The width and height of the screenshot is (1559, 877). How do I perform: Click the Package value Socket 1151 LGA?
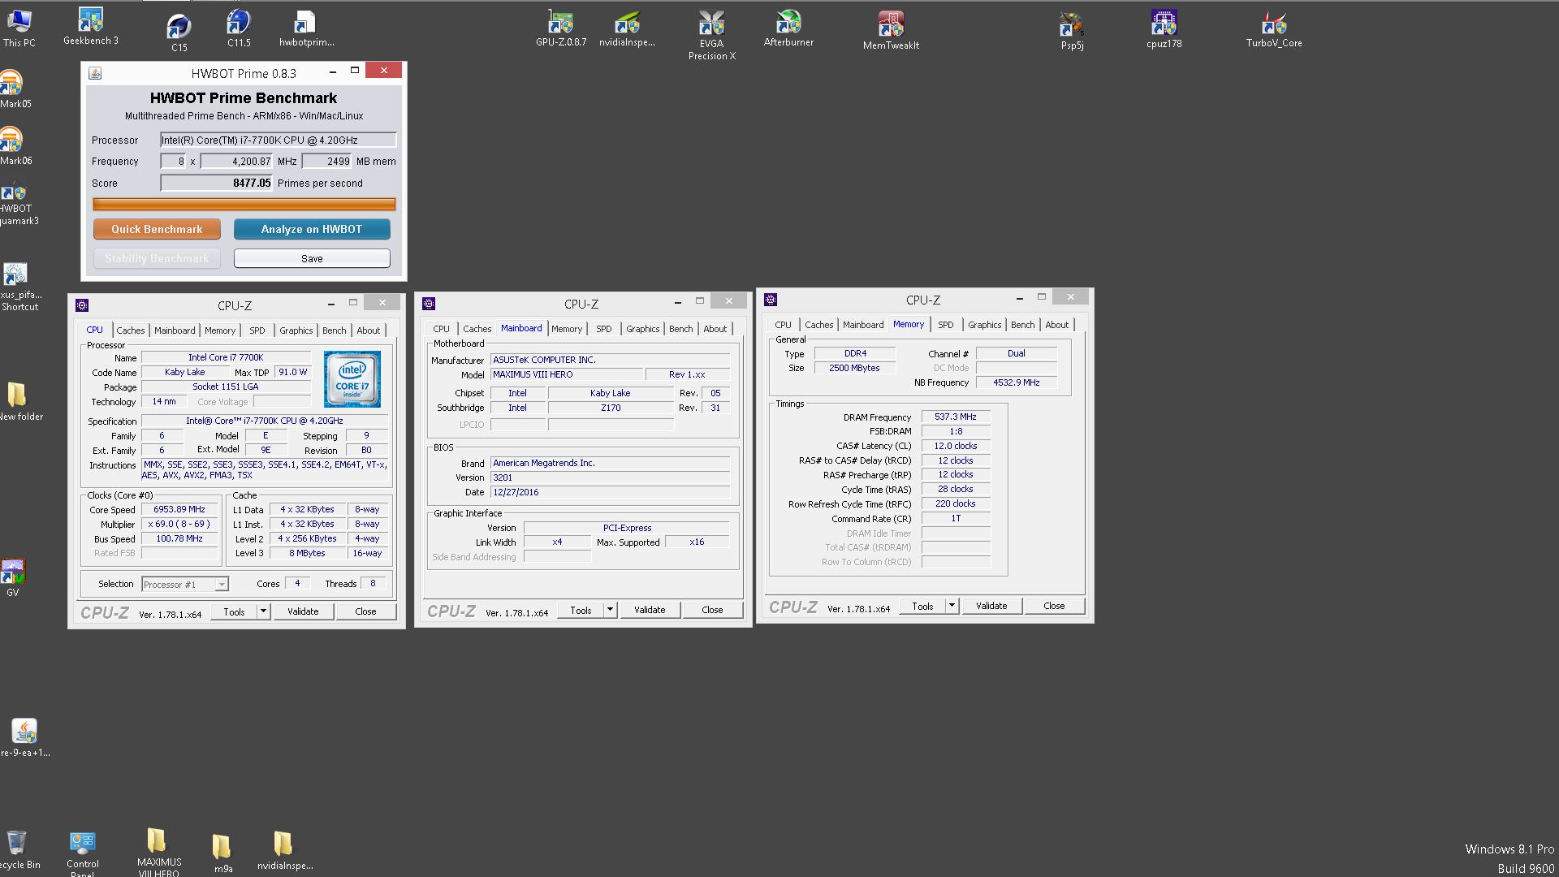[226, 387]
